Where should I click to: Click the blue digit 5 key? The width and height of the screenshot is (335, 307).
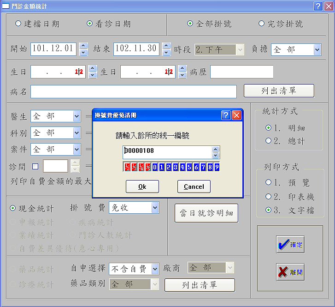(189, 167)
